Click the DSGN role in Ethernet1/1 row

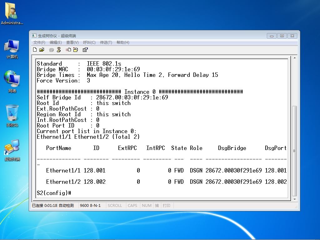click(196, 170)
